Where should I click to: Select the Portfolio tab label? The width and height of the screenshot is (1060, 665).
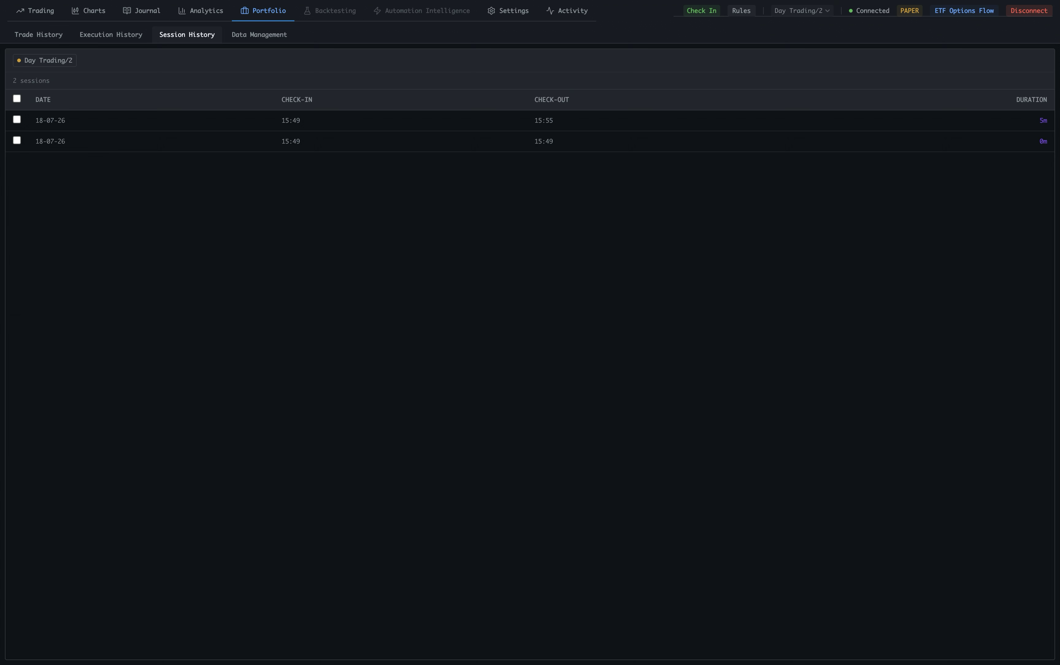pyautogui.click(x=269, y=10)
